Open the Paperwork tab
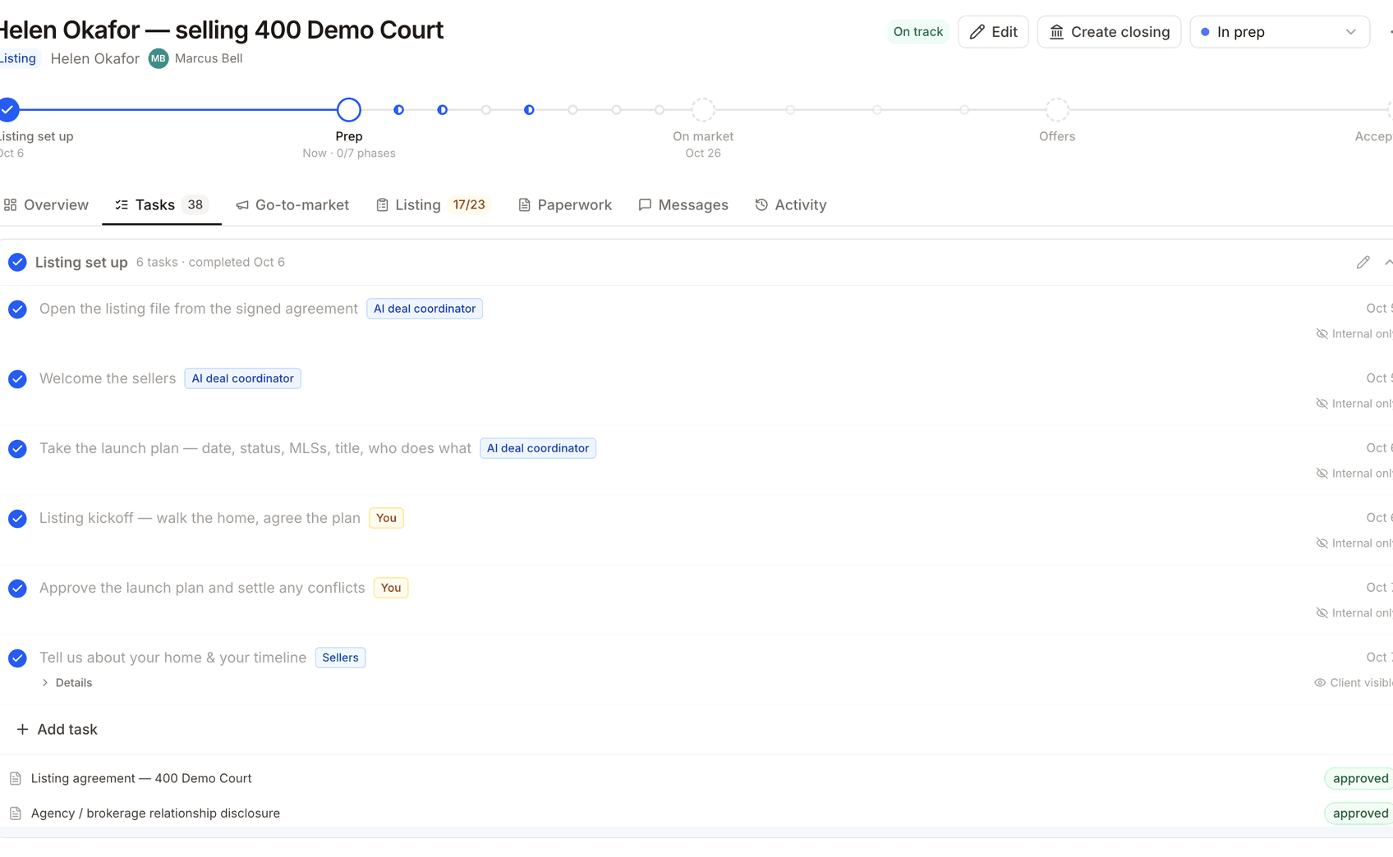 tap(565, 204)
